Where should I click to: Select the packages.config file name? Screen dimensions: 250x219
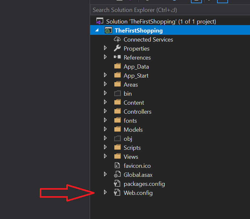pos(144,184)
